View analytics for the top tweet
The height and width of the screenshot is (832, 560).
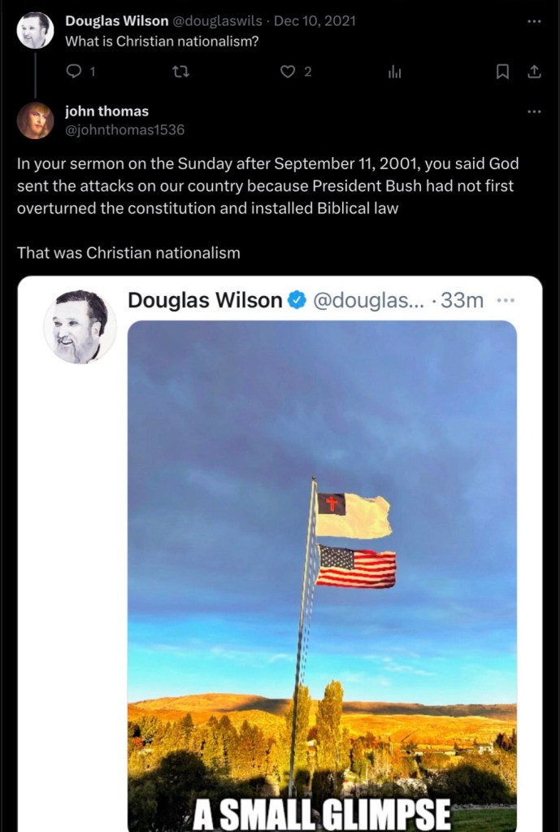click(394, 72)
